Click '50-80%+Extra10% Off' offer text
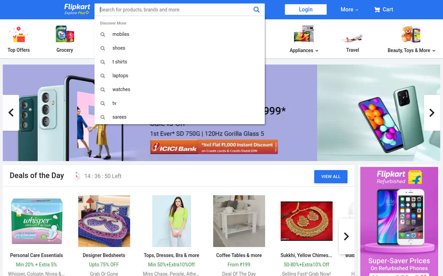Screen dimensions: 443x276 point(307,265)
